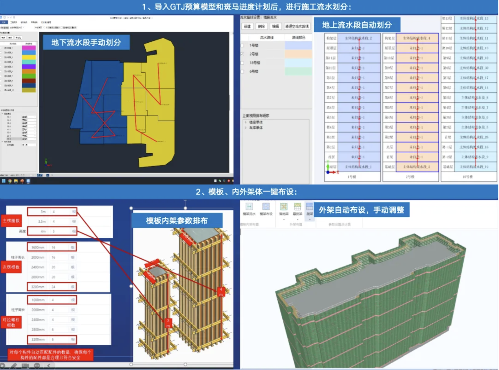Expand the 车库单体 tree node
Viewport: 499px width, 370px height.
(x=246, y=128)
